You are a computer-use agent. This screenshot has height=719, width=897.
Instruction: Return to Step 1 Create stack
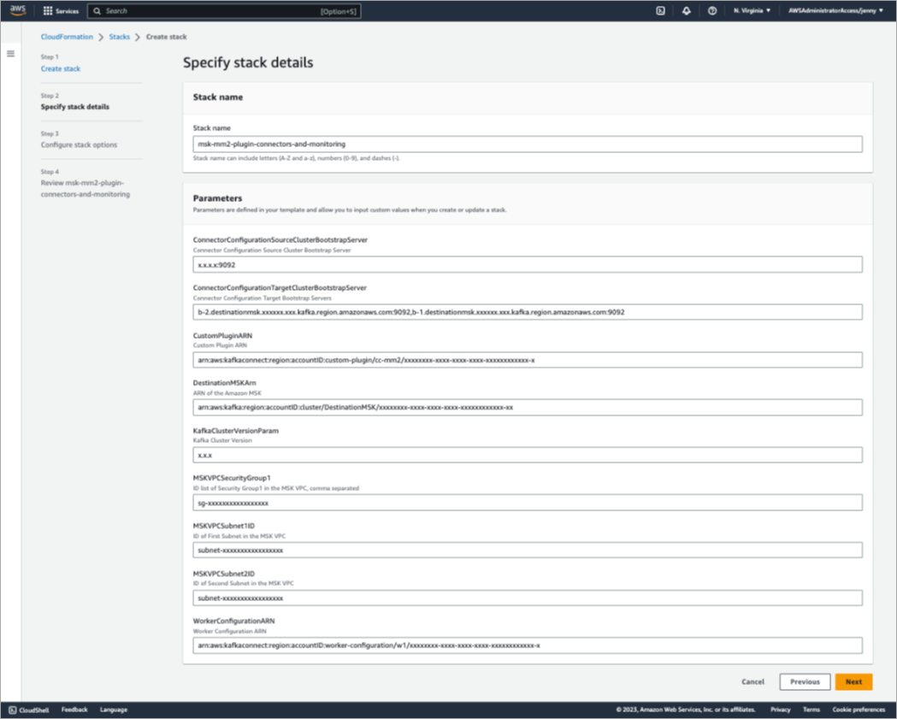(60, 68)
